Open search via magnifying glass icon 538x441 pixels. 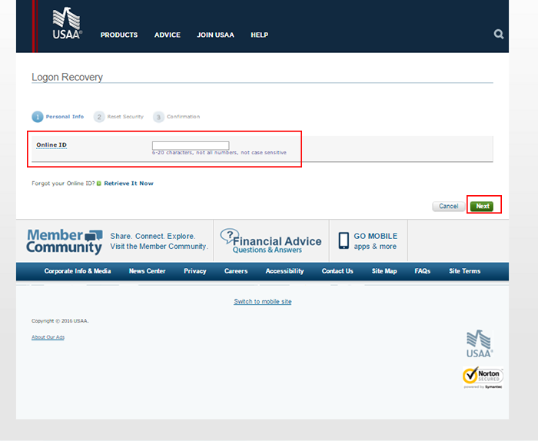[x=499, y=34]
